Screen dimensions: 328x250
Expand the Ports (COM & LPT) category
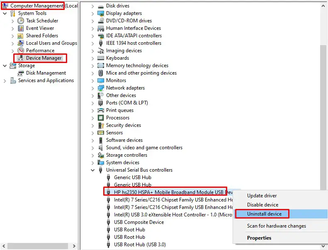(x=92, y=103)
